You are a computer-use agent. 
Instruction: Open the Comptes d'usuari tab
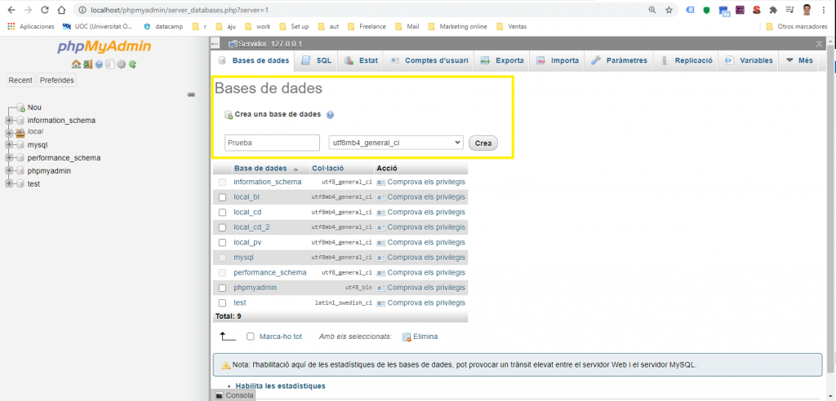tap(429, 60)
